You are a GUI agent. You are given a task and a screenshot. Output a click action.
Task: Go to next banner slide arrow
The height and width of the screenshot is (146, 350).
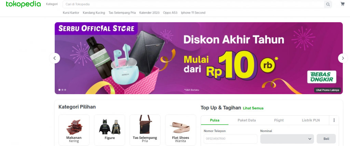click(342, 58)
